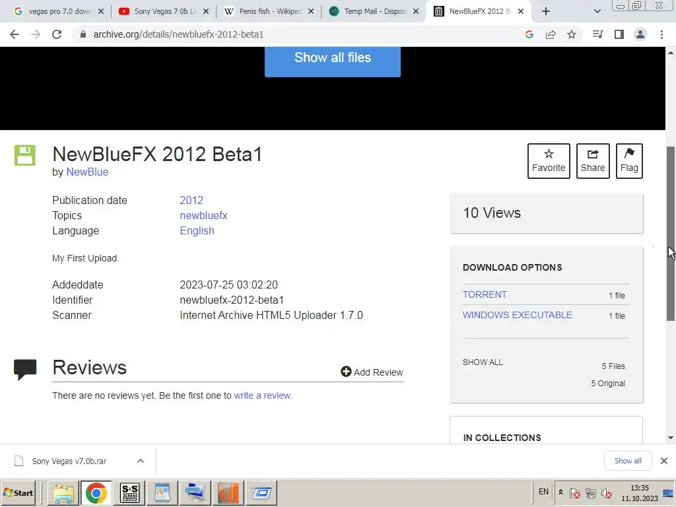Click the scrollbar up arrow
Image resolution: width=676 pixels, height=507 pixels.
click(671, 53)
